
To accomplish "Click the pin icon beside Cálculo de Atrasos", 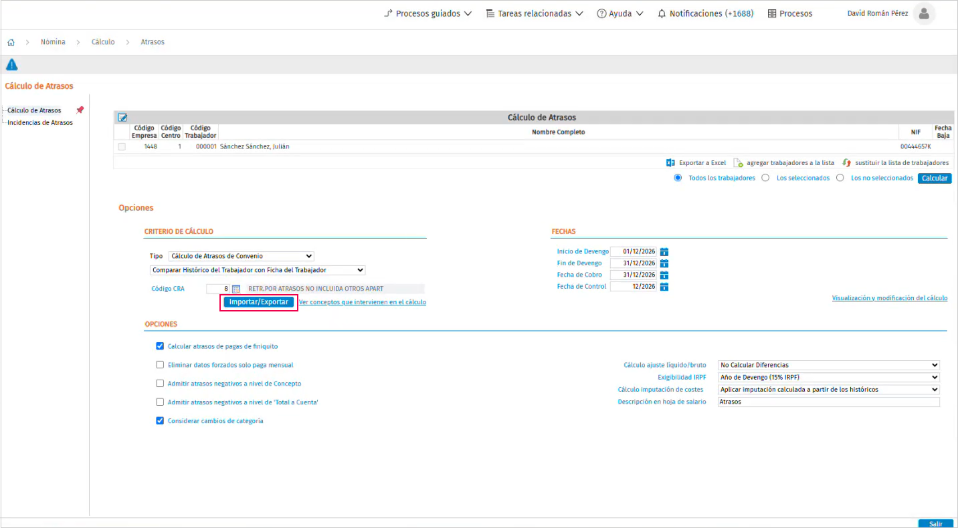I will tap(80, 110).
